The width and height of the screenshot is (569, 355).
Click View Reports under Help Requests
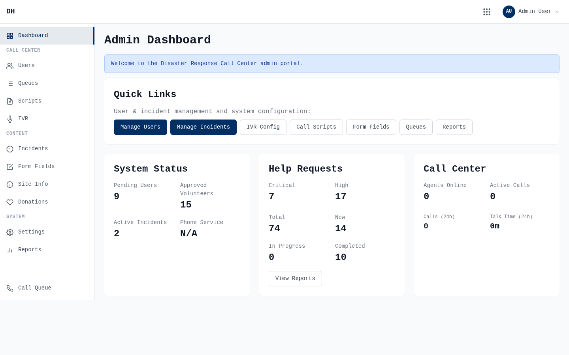295,278
